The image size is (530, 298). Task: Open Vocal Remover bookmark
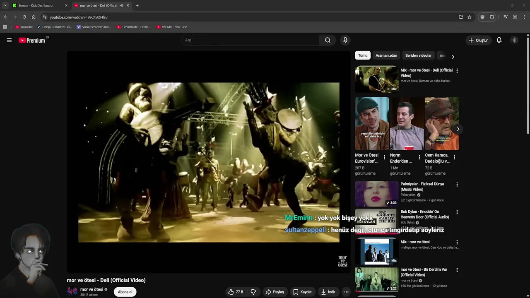point(94,27)
